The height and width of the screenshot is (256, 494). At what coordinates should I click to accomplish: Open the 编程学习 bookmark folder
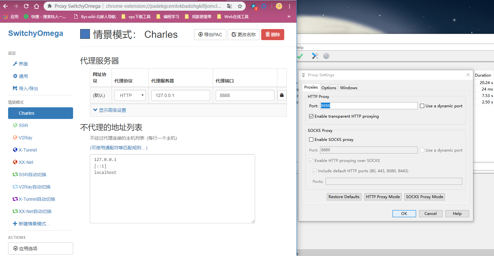[x=168, y=16]
